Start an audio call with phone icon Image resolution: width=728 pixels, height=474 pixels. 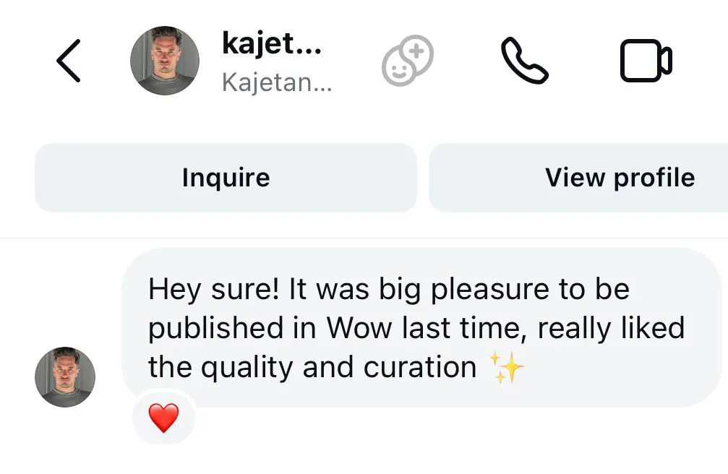[x=525, y=61]
